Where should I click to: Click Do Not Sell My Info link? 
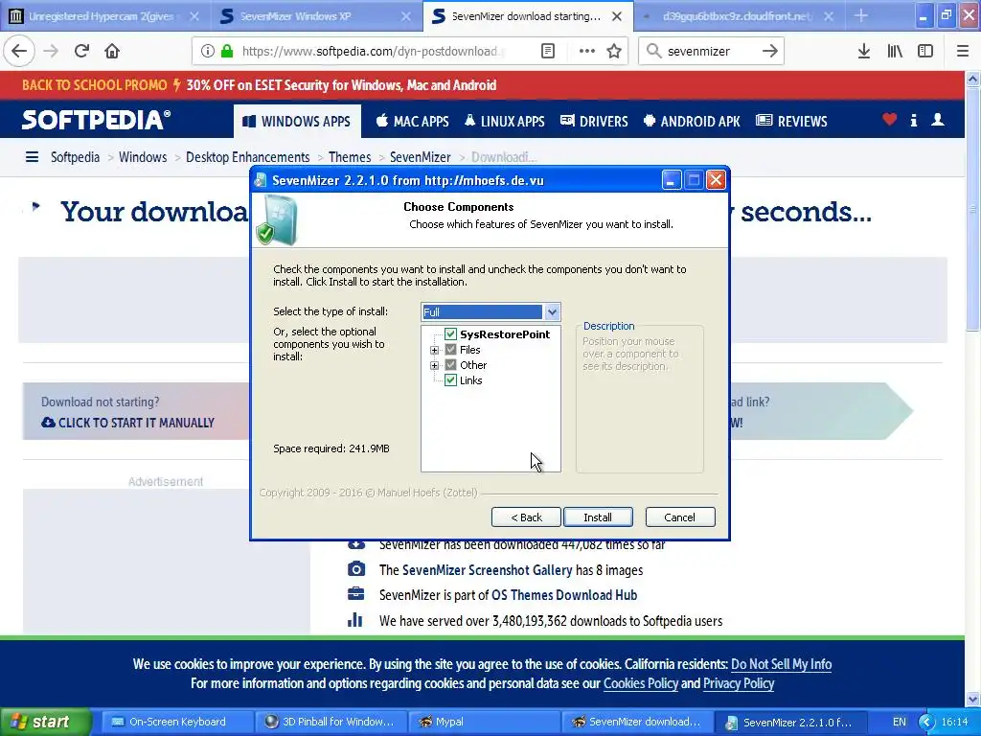click(x=782, y=664)
